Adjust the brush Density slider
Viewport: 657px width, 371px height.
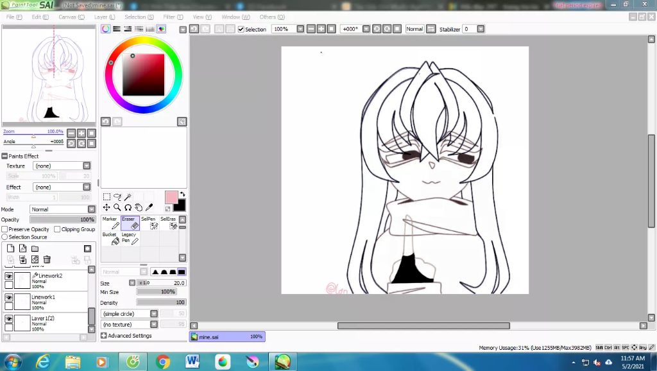click(x=161, y=302)
